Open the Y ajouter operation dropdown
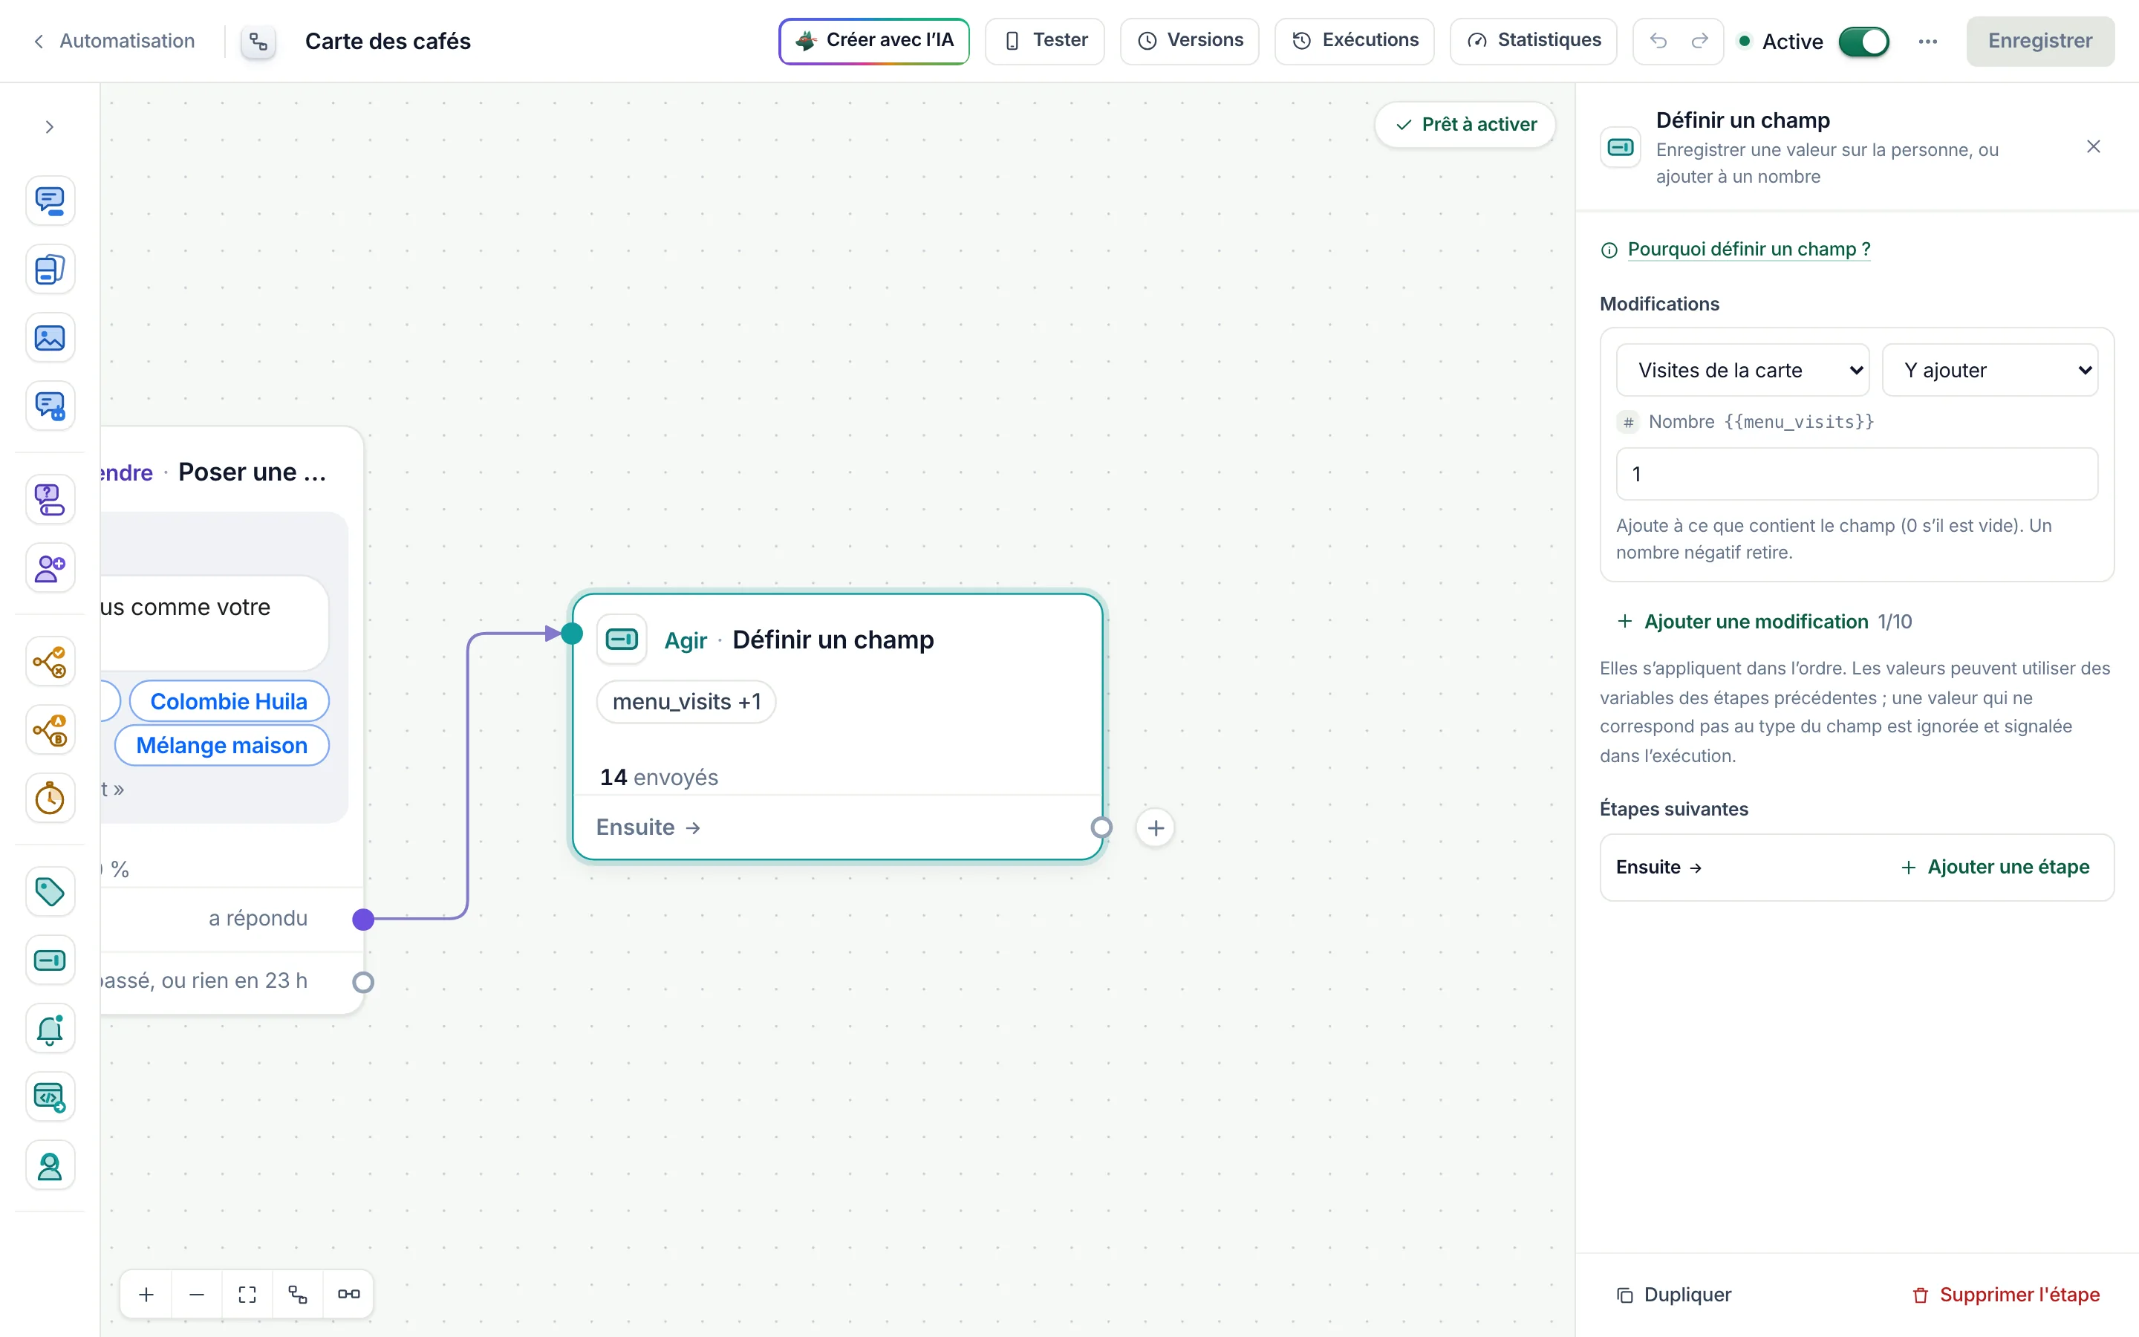The height and width of the screenshot is (1337, 2139). (1990, 370)
